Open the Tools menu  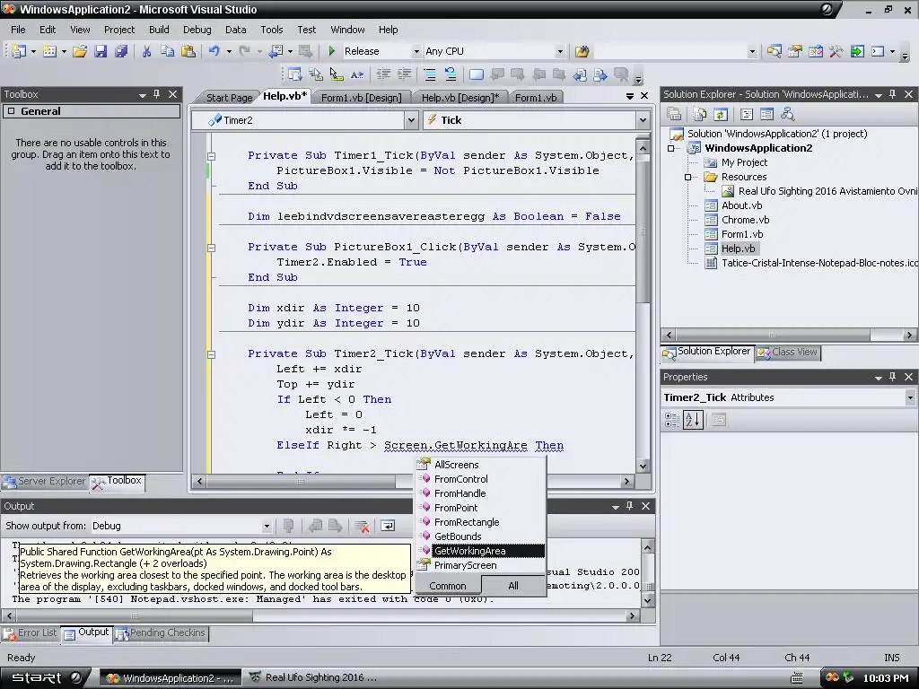click(271, 30)
